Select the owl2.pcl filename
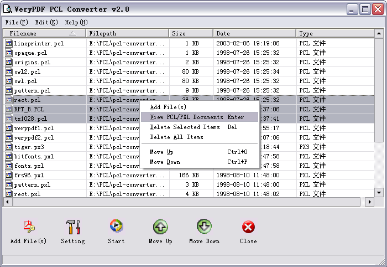Screen dimensions: 387x267 [x=28, y=71]
